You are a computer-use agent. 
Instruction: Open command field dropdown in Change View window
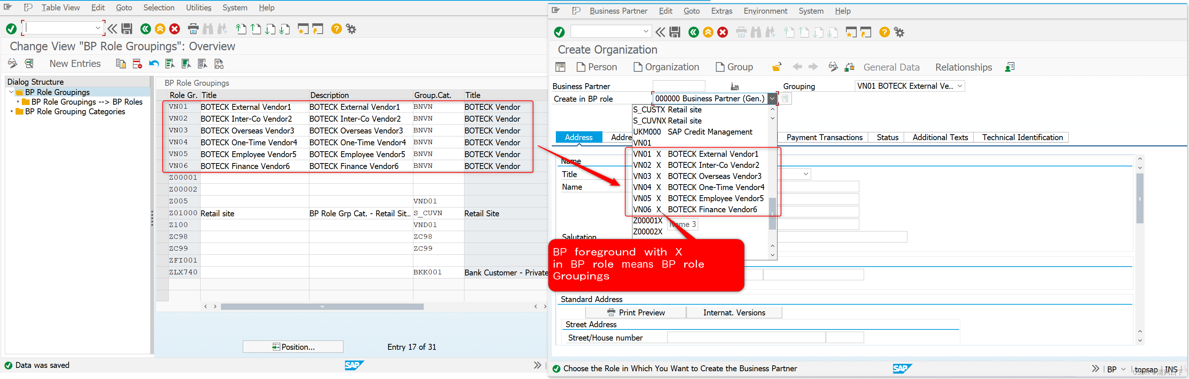pyautogui.click(x=98, y=28)
